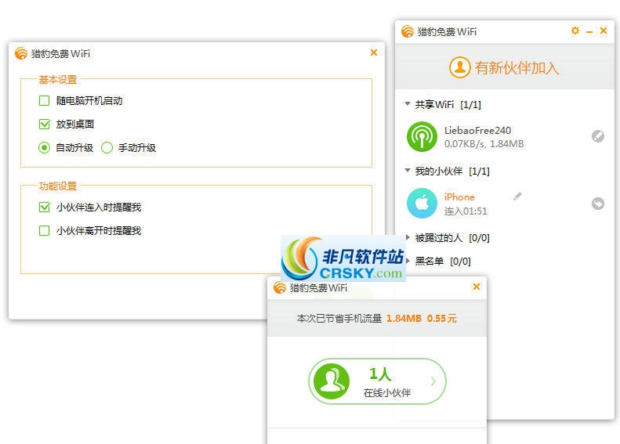Click the round action icon on iPhone row
620x444 pixels.
(x=598, y=203)
